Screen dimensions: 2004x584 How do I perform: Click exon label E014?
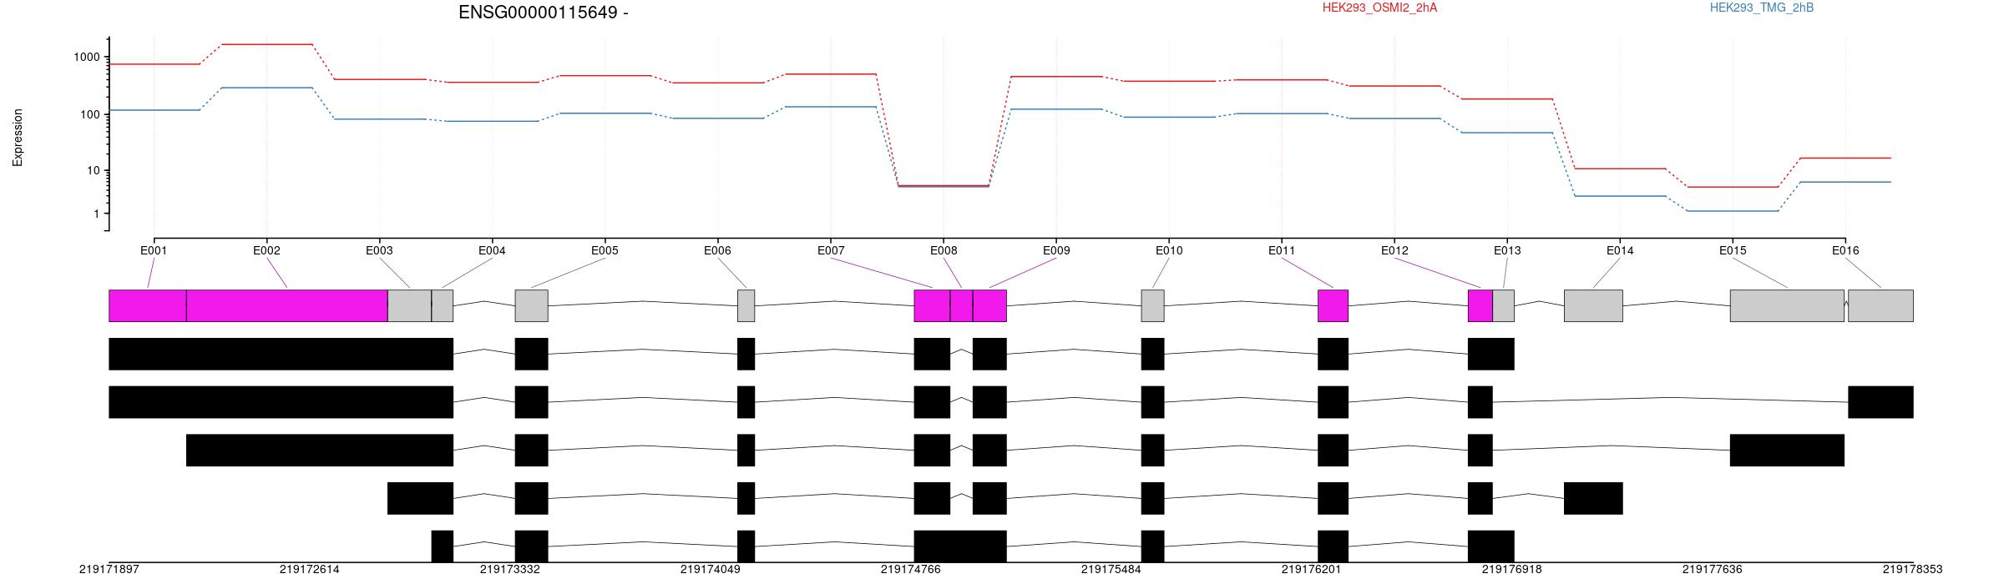1620,250
